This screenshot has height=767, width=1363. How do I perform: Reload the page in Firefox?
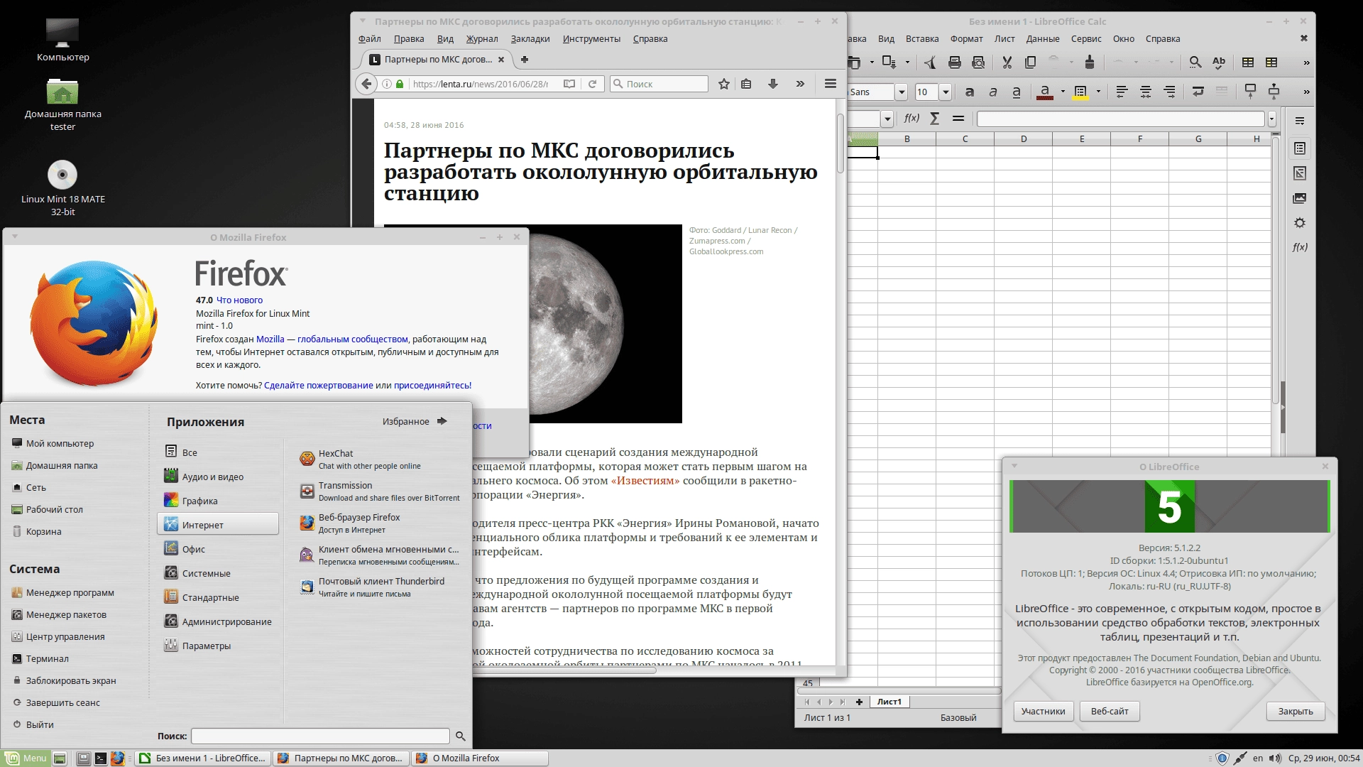[592, 84]
